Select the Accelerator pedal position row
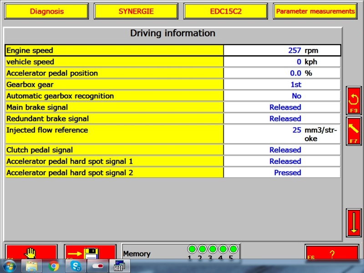Viewport: 364px width, 273px height. point(173,73)
